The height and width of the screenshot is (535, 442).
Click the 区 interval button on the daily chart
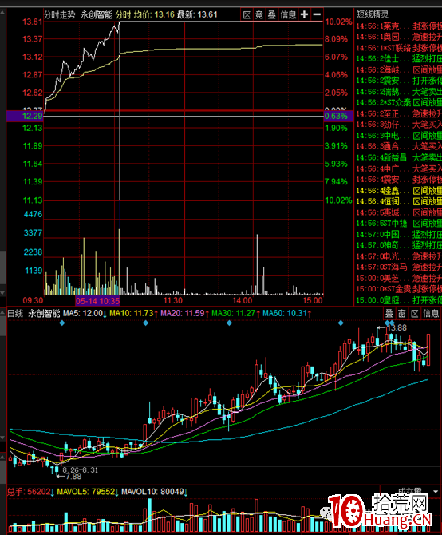pos(414,314)
